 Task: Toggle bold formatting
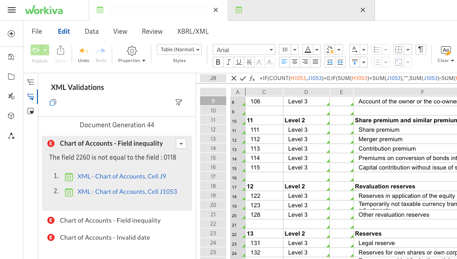[218, 62]
